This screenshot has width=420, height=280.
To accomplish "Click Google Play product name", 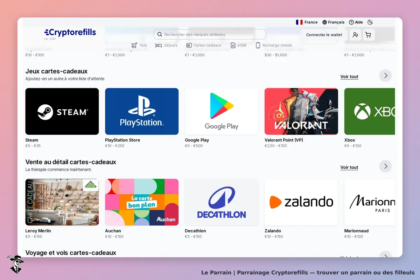I will [x=197, y=140].
